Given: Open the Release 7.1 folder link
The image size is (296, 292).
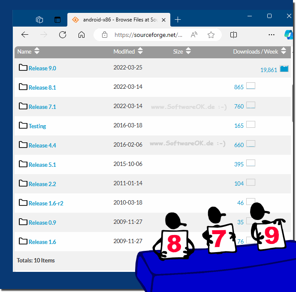Looking at the screenshot, I should tap(42, 107).
